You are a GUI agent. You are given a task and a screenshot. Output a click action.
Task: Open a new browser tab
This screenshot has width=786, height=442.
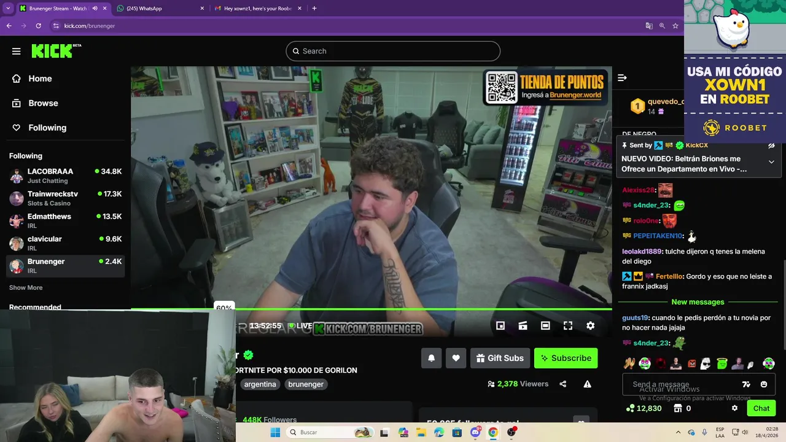314,9
